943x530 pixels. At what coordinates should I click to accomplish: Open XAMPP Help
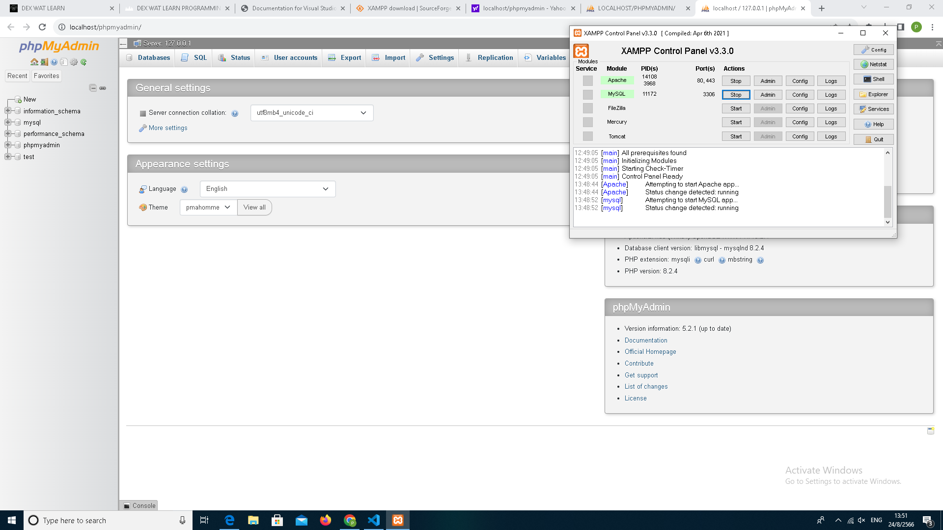click(873, 124)
